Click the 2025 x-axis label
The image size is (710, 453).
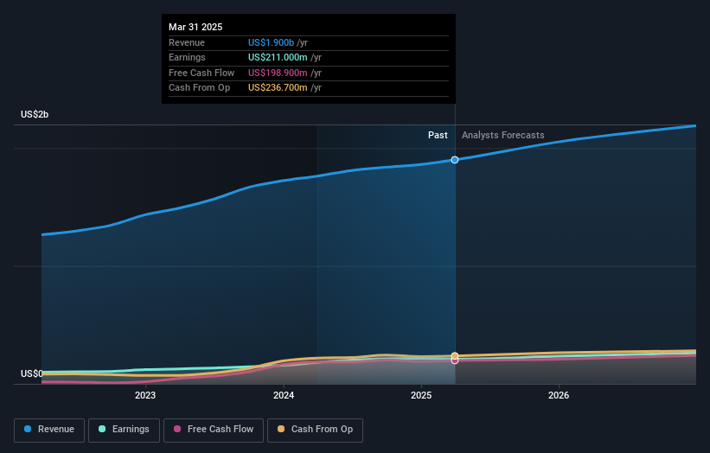(x=421, y=395)
